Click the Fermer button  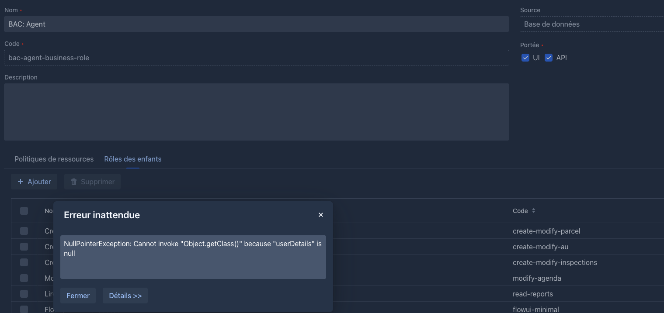click(78, 296)
